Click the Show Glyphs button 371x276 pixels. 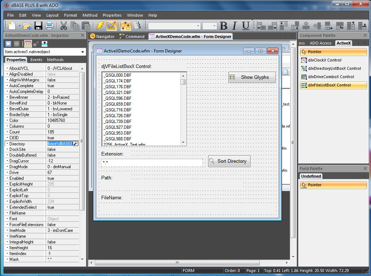pos(252,77)
